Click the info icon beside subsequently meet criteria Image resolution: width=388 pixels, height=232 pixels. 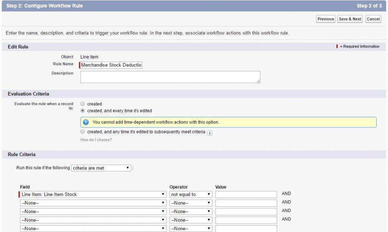tap(210, 133)
